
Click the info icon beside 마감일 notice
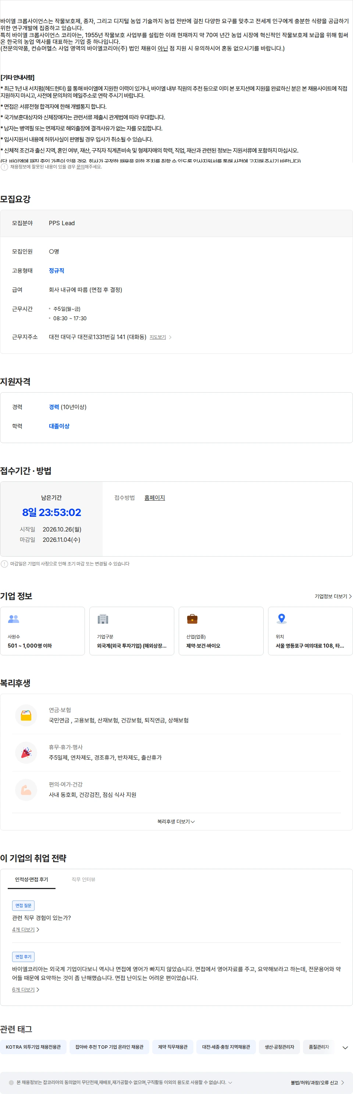(4, 564)
